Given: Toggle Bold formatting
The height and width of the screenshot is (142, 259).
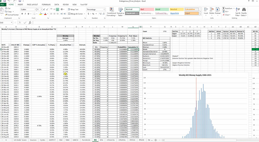Looking at the screenshot, I should pyautogui.click(x=22, y=14).
